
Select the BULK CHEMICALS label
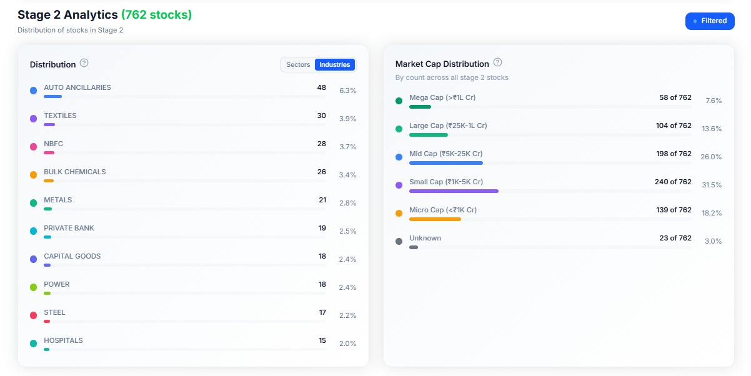tap(75, 172)
